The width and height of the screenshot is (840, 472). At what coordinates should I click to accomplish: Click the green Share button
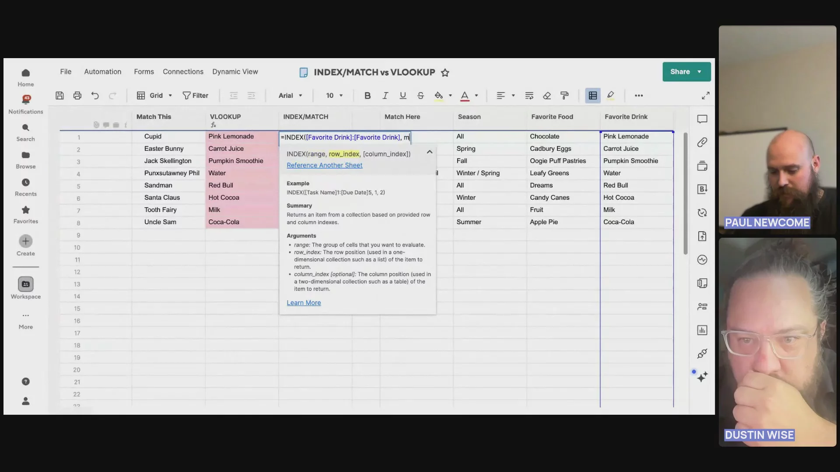[x=680, y=72]
